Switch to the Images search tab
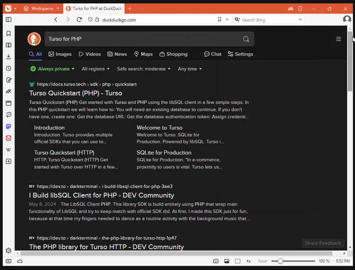The image size is (355, 270). coord(60,54)
